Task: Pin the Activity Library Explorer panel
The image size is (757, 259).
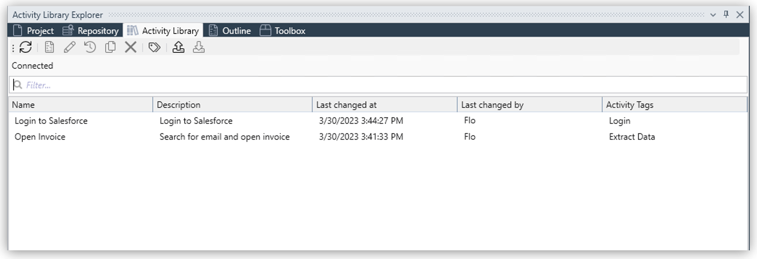Action: tap(726, 15)
